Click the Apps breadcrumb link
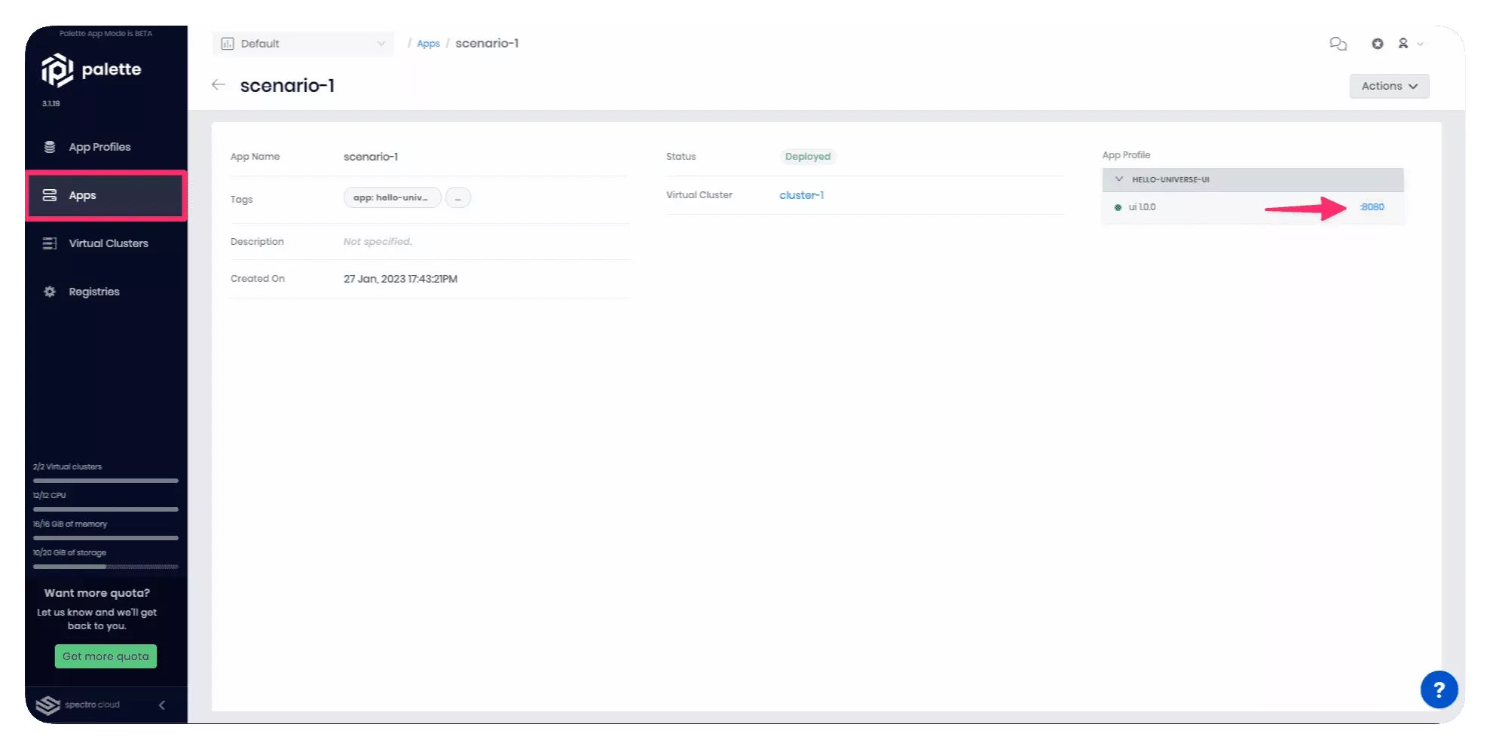This screenshot has height=749, width=1490. pyautogui.click(x=428, y=44)
